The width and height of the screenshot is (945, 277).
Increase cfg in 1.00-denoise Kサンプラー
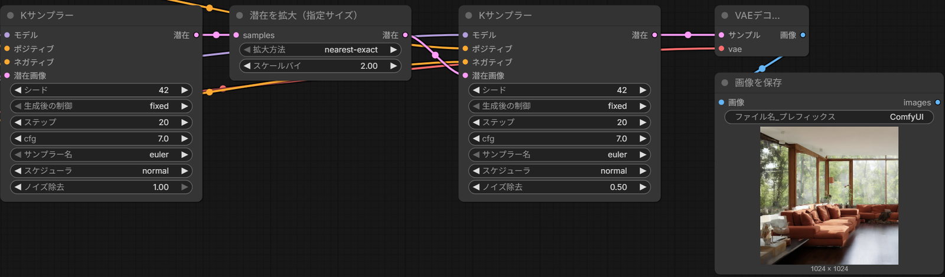184,138
